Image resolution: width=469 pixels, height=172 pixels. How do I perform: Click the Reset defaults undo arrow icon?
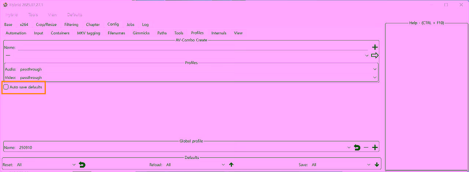click(x=82, y=165)
